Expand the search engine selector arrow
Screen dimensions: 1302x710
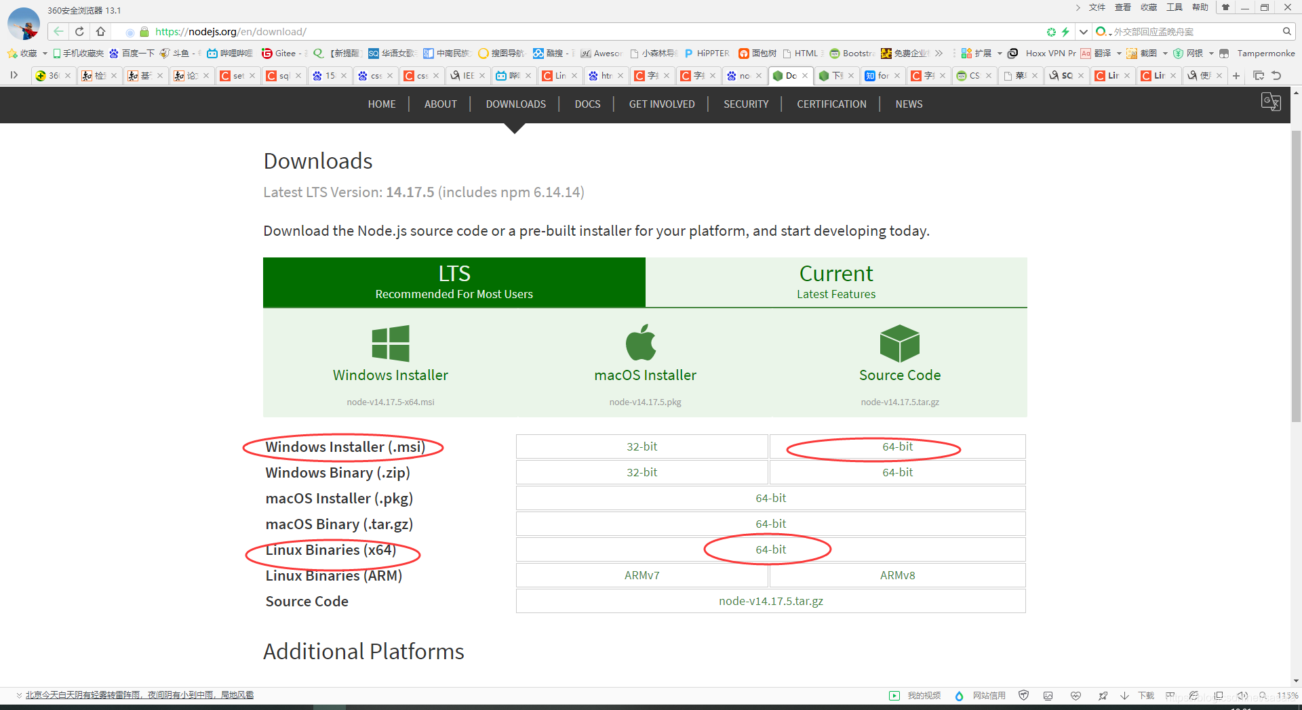tap(1110, 33)
